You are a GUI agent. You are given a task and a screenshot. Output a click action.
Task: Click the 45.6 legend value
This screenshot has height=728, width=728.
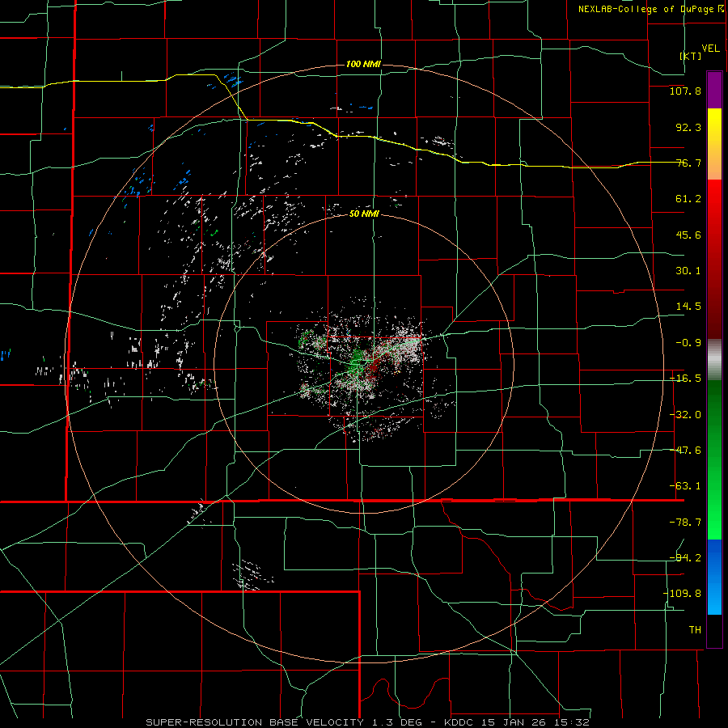point(688,235)
